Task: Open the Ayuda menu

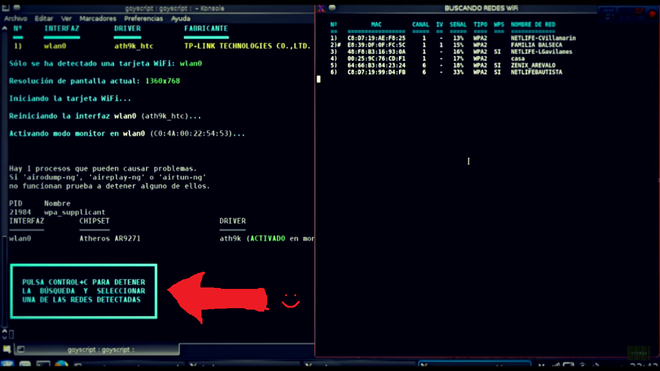Action: 181,18
